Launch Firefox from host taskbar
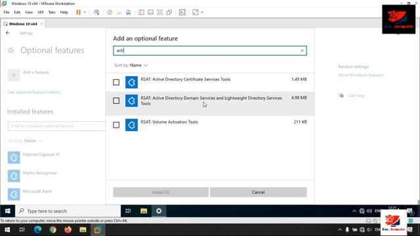 (68, 229)
